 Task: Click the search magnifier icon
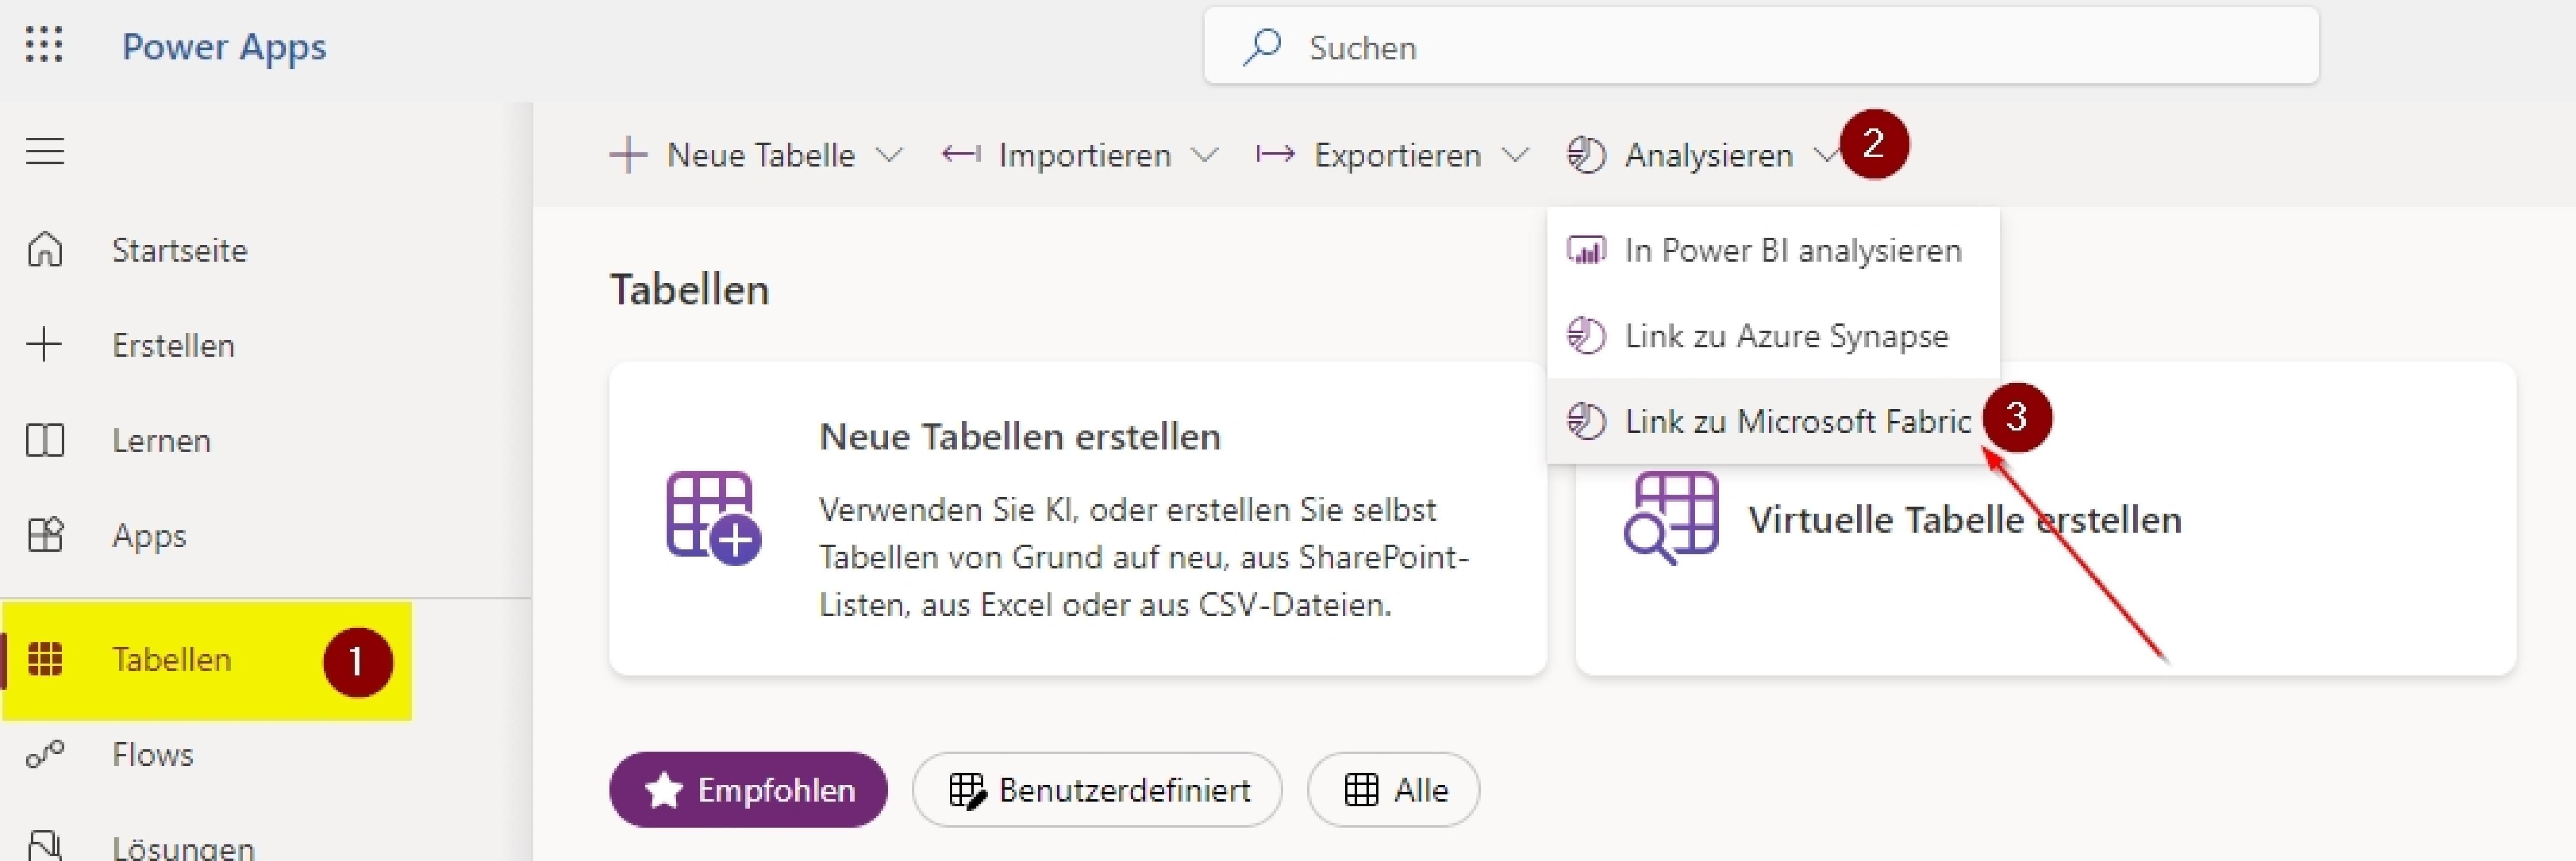pos(1263,46)
